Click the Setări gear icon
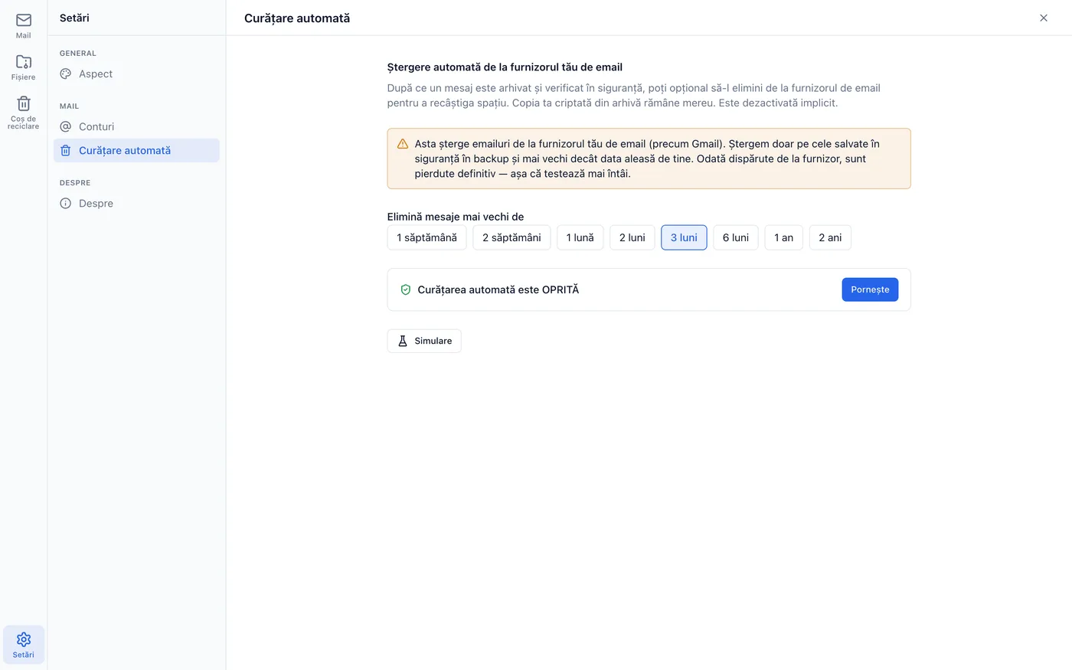 tap(24, 639)
